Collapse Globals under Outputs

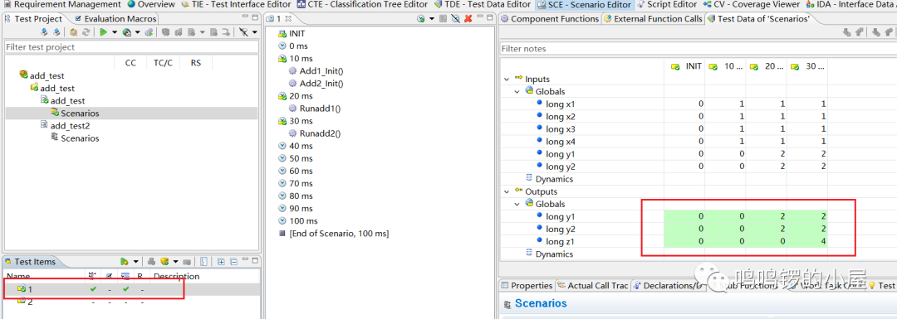pos(517,205)
